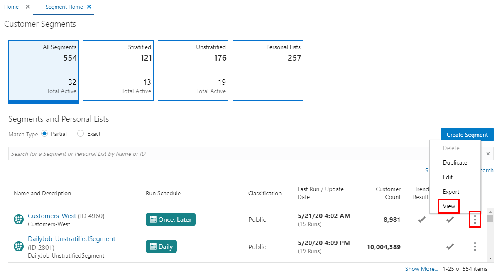Select the Personal Lists tile
This screenshot has width=502, height=280.
tap(268, 70)
